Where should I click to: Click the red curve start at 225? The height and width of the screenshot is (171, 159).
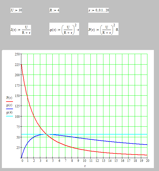pos(22,65)
